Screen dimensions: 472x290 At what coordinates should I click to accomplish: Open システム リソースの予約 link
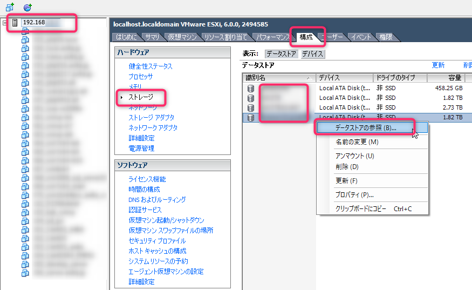pos(159,261)
